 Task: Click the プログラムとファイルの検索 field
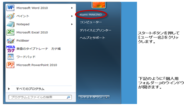40,97
